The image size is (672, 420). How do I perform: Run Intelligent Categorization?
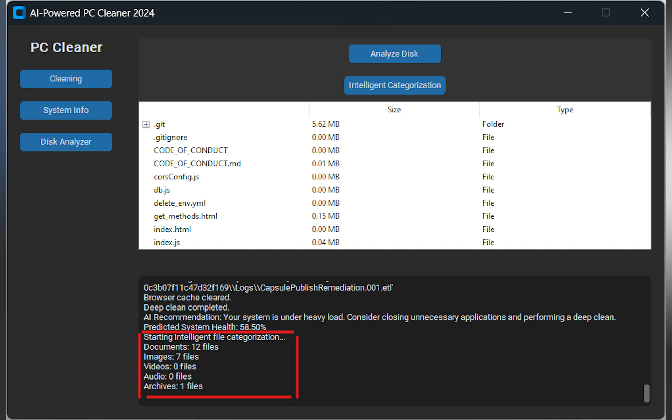(x=394, y=85)
